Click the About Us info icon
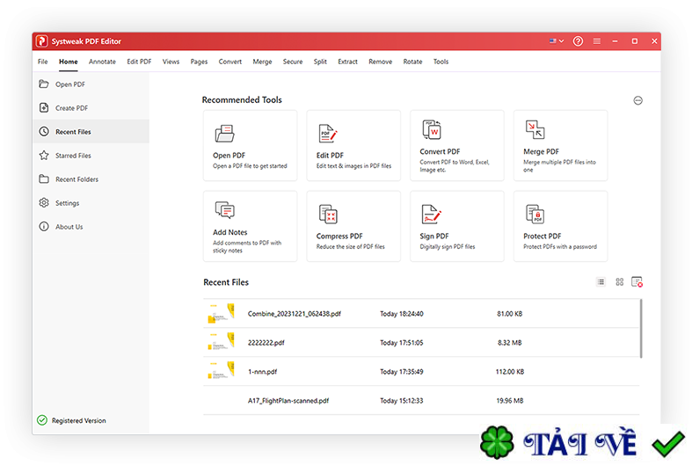The width and height of the screenshot is (692, 466). point(44,226)
